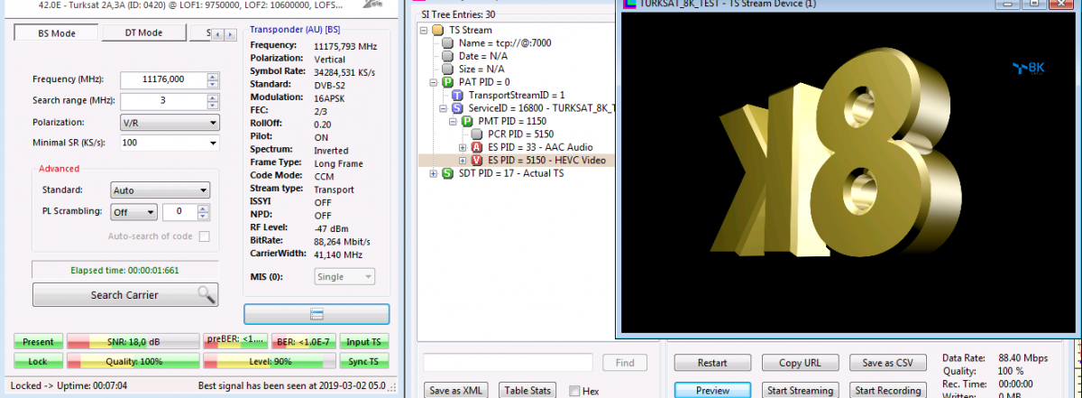Screen dimensions: 1082x398
Task: Click the green Lock status indicator
Action: pyautogui.click(x=39, y=361)
